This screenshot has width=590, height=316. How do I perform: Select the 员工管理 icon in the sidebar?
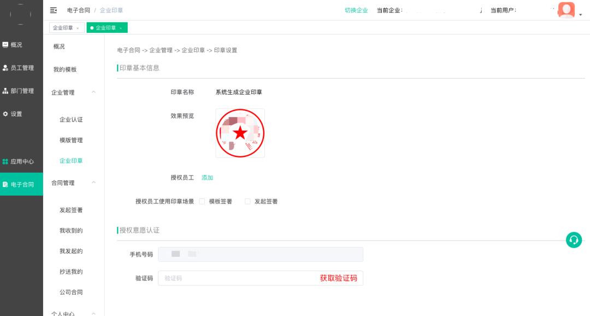(7, 68)
